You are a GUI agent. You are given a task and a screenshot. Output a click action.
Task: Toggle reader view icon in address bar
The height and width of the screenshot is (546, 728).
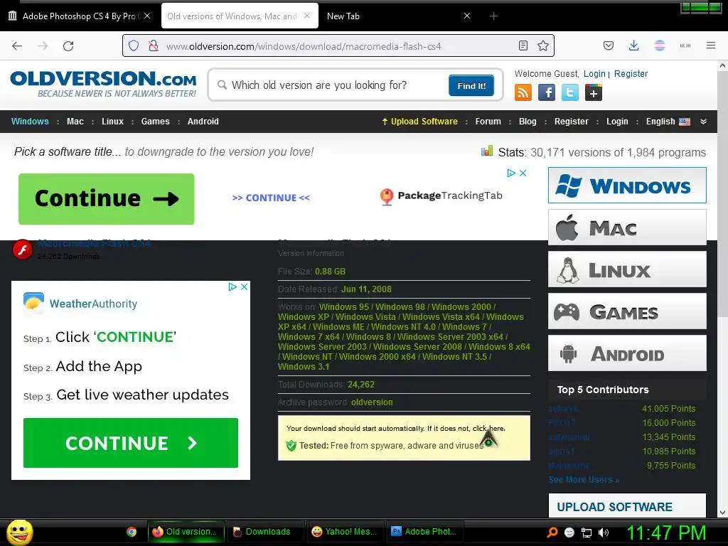click(523, 45)
